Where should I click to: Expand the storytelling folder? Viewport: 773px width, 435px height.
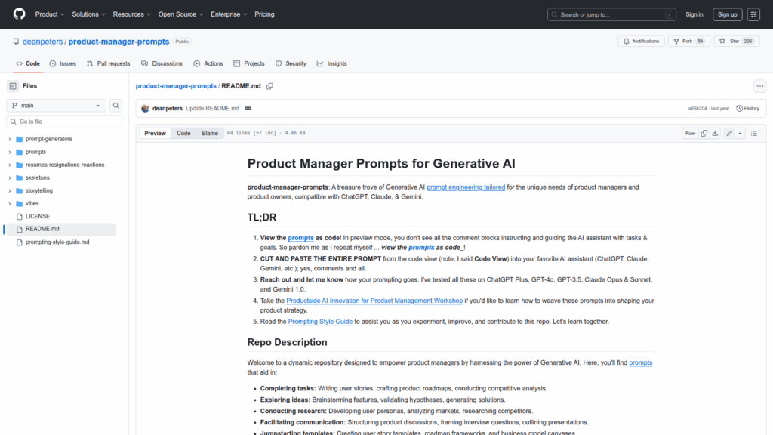(x=9, y=190)
